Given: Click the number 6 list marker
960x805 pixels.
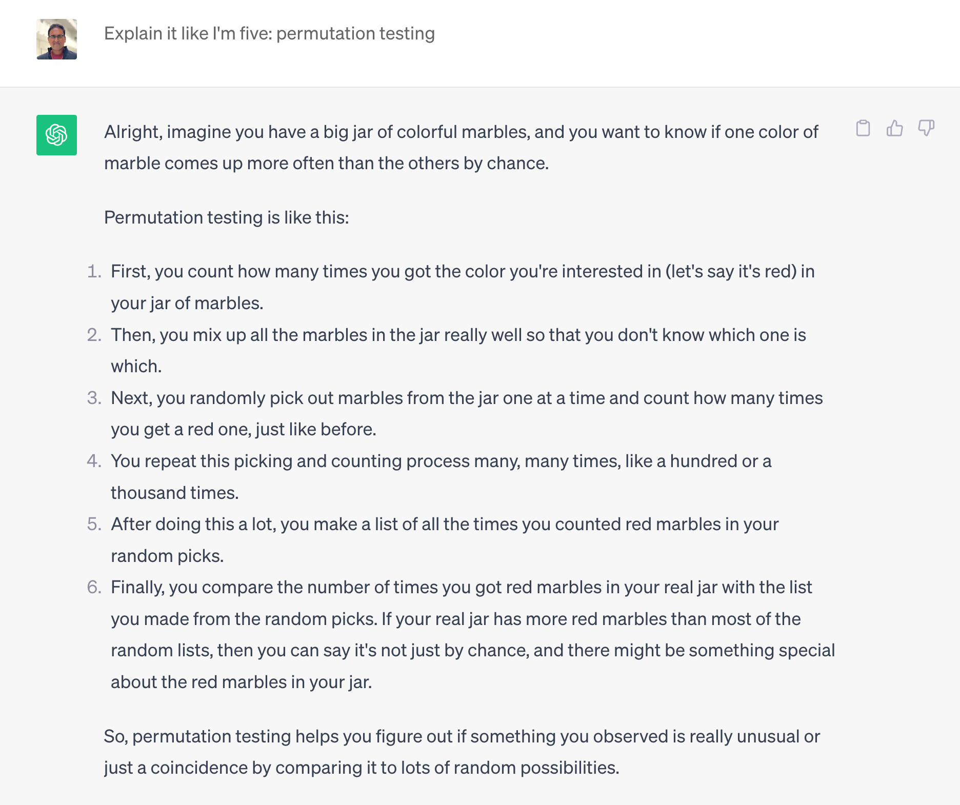Looking at the screenshot, I should point(94,587).
